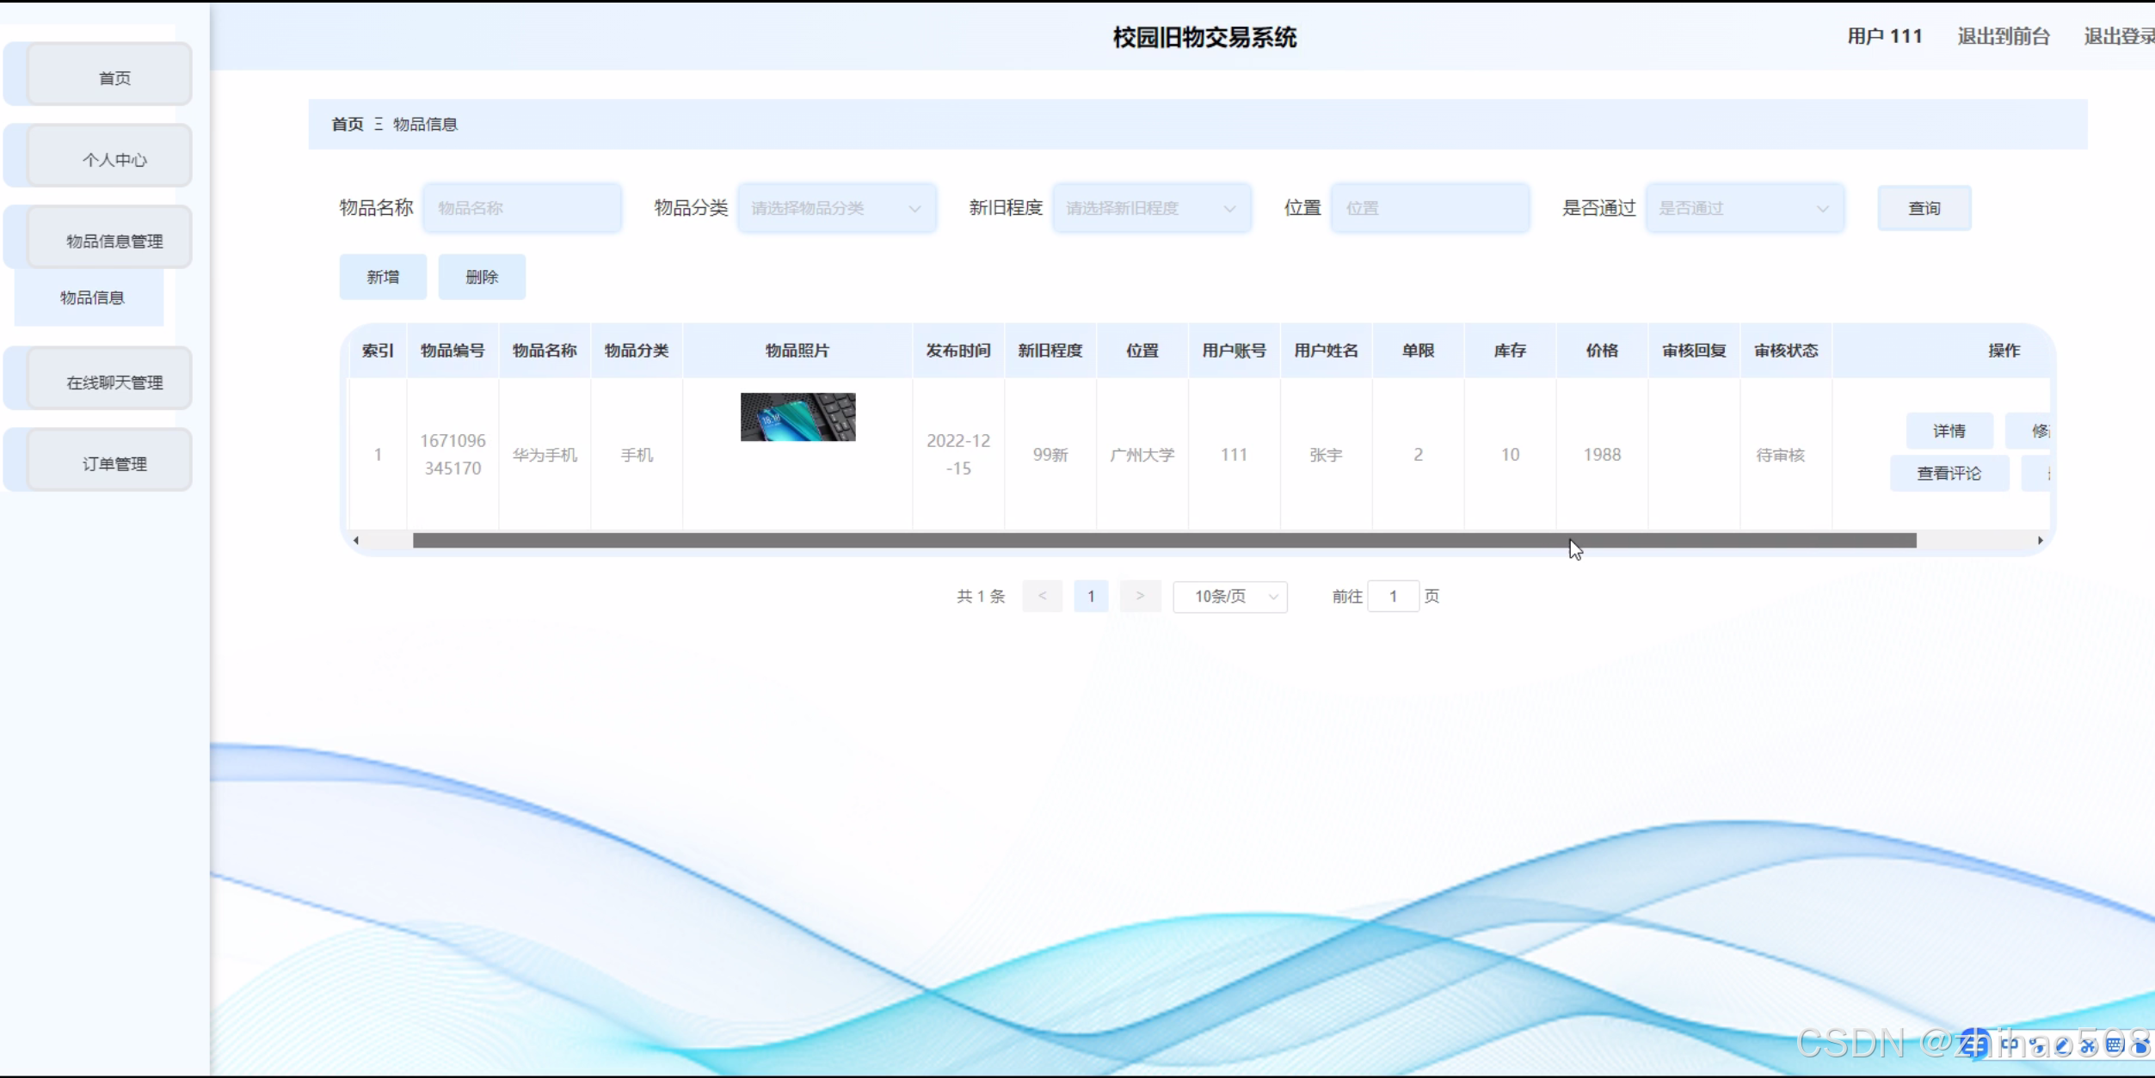This screenshot has width=2155, height=1078.
Task: Click the table scrollbar left arrow
Action: (x=356, y=541)
